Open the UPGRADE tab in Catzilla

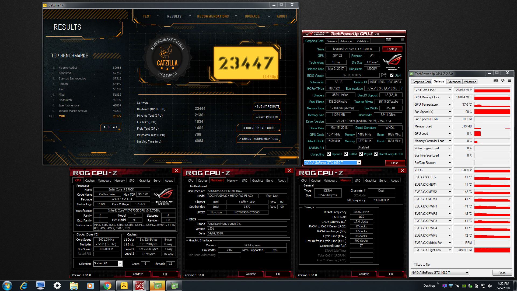pos(252,16)
